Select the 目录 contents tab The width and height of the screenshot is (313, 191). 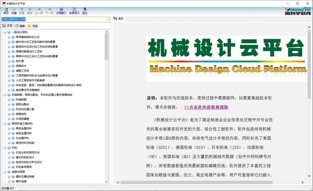7,26
